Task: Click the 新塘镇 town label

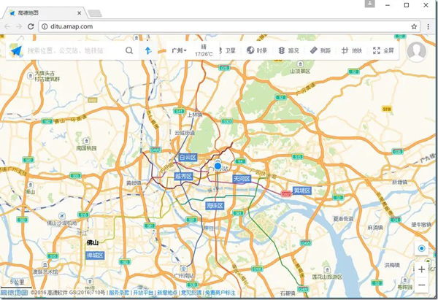Action: tap(400, 182)
